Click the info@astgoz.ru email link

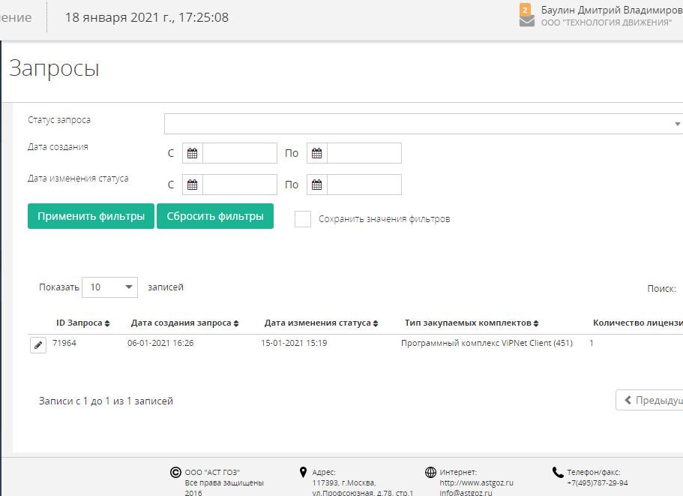[466, 492]
